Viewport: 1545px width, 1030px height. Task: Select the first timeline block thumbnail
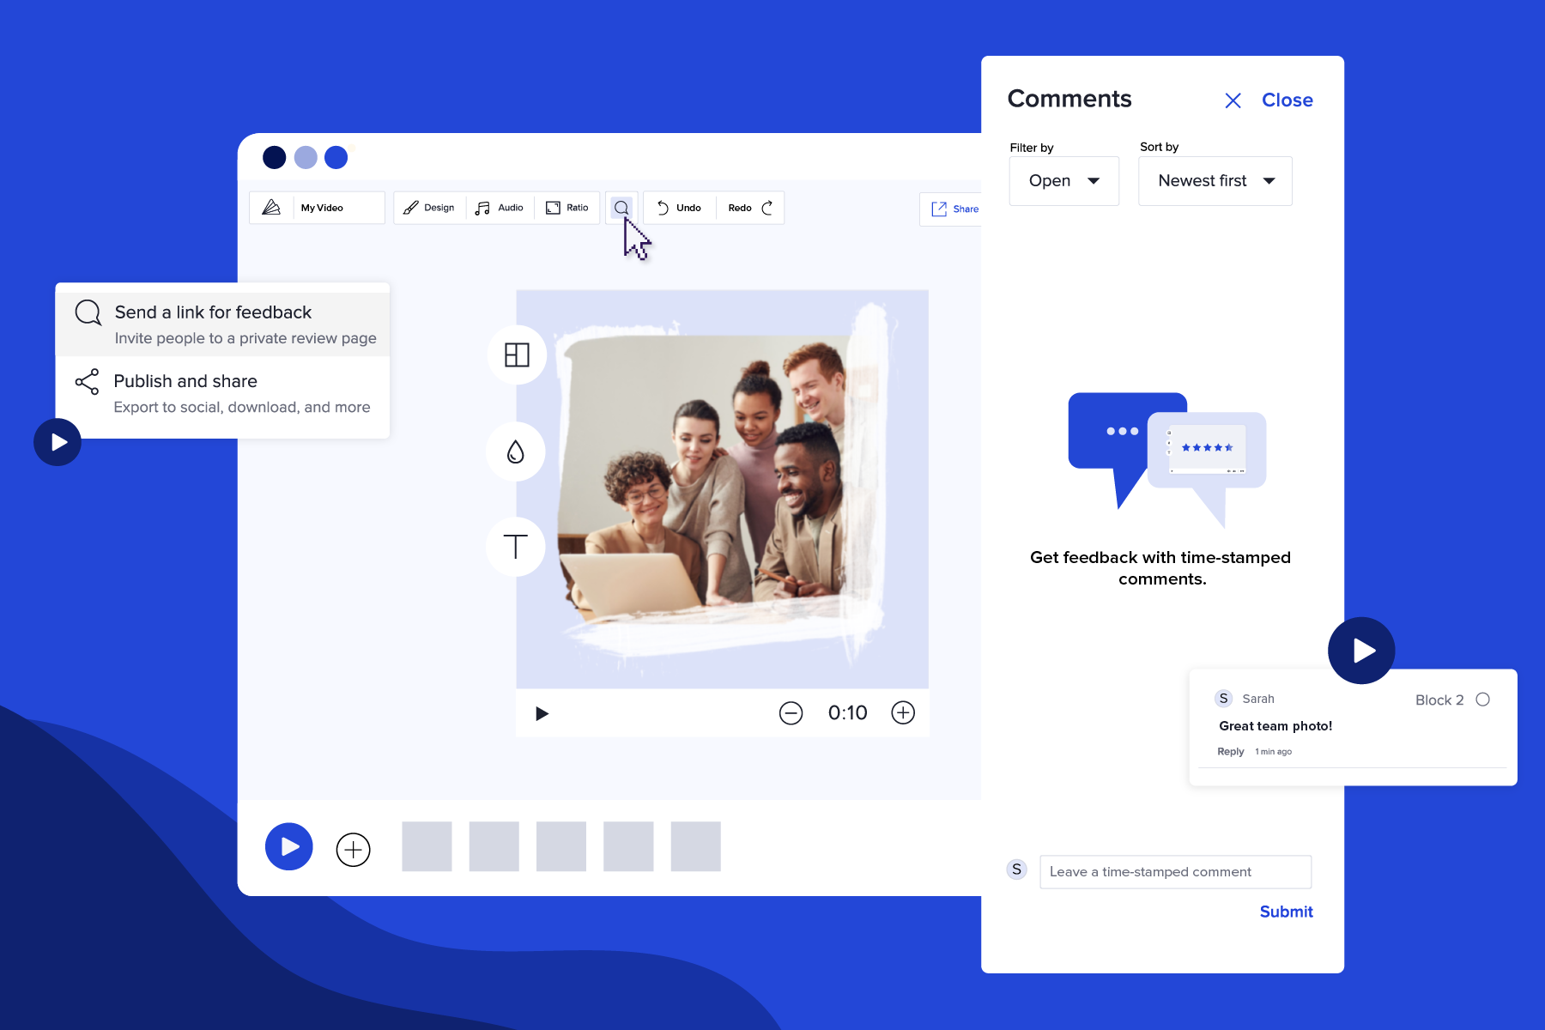point(427,846)
